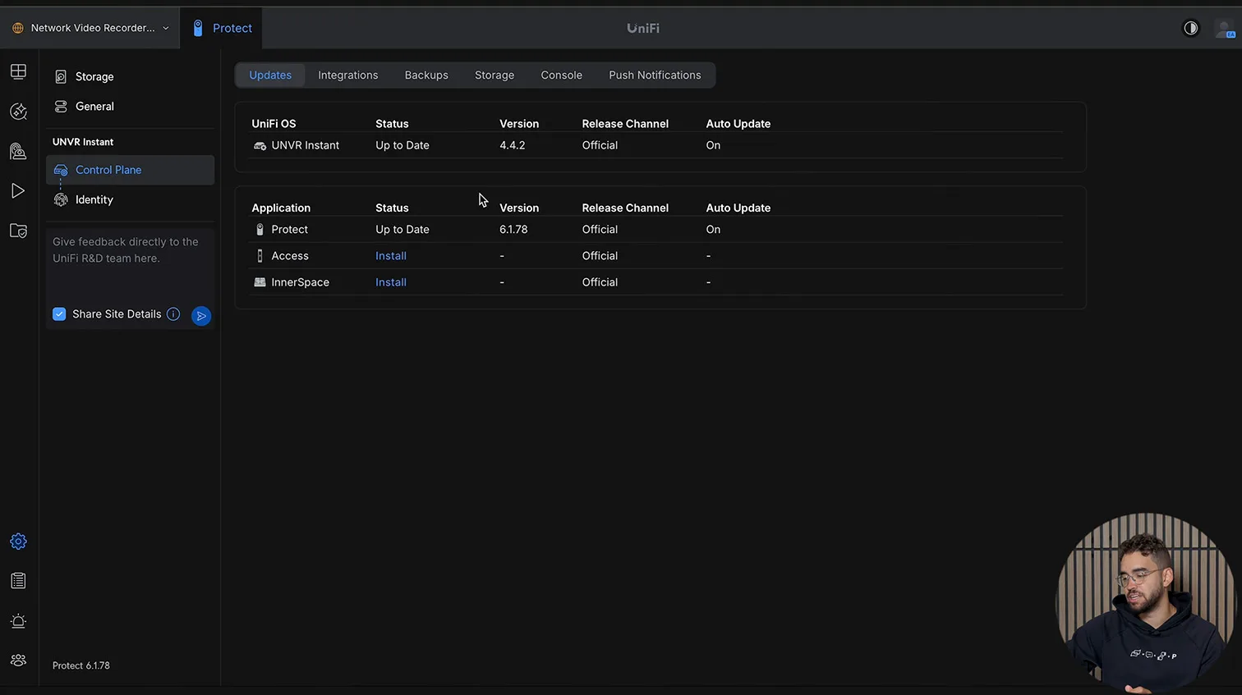Open the user account avatar in top bar
Screen dimensions: 1242x695
[1225, 29]
